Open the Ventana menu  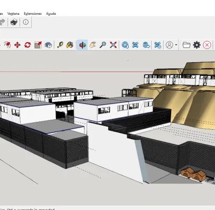coord(13,14)
